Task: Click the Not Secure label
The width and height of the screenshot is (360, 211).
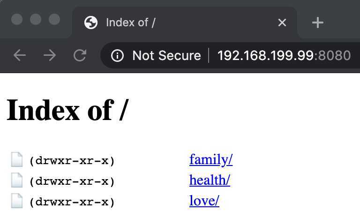Action: tap(166, 55)
